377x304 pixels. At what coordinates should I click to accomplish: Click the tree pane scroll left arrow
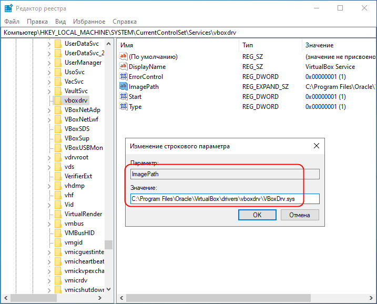(6, 298)
